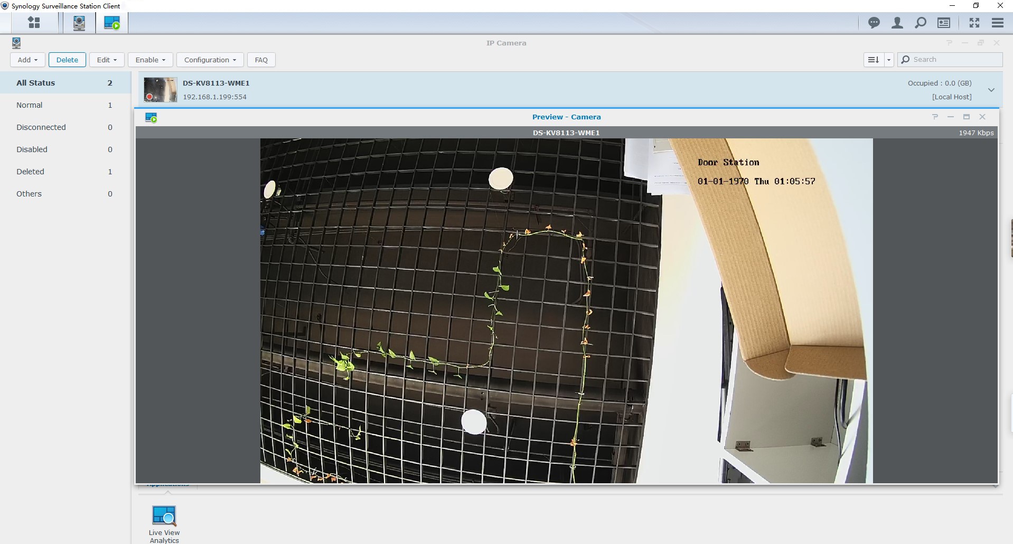Select the DS-KV8113-WME1 camera name
1013x544 pixels.
coord(216,83)
